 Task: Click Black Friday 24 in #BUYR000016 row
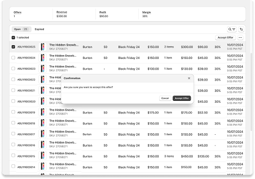click(129, 146)
